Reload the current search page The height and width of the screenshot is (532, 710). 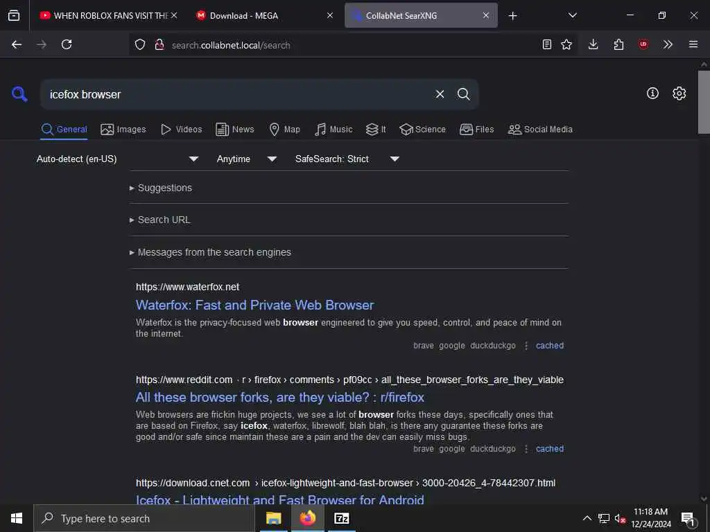point(67,44)
